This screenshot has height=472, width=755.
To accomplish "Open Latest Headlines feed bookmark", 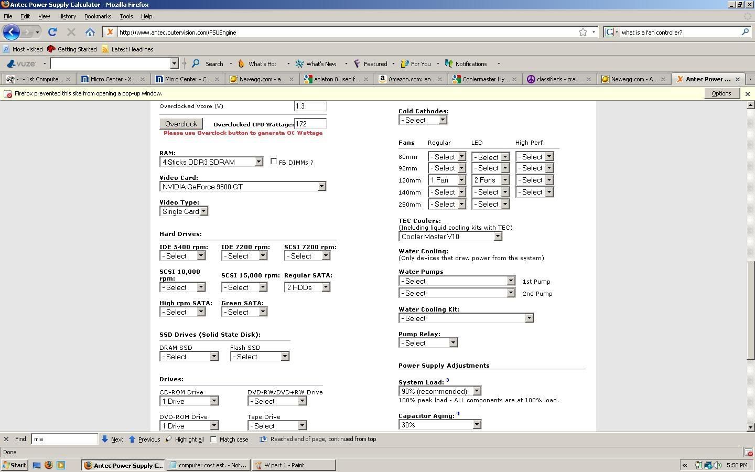I will click(x=127, y=49).
